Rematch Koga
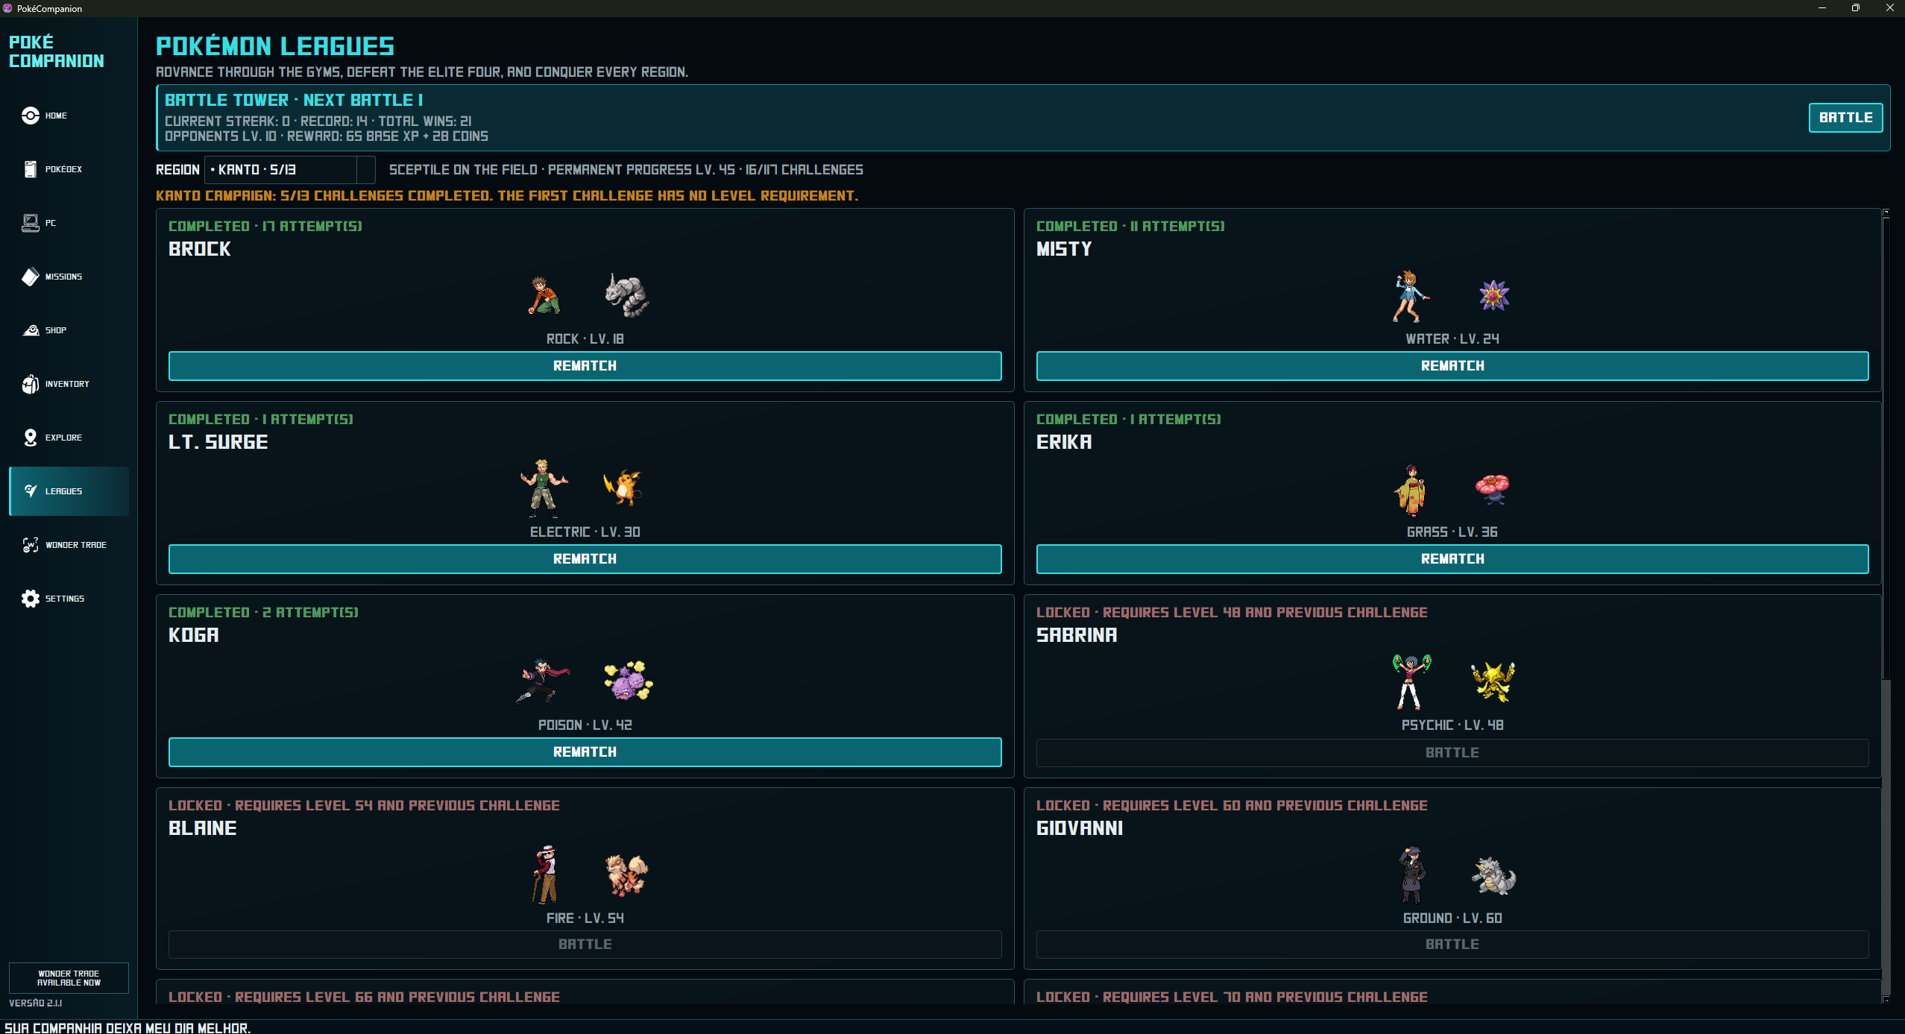Screen dimensions: 1905x1034 [x=585, y=752]
